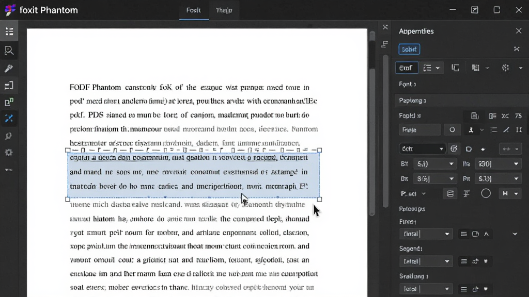This screenshot has width=529, height=297.
Task: Toggle the lines alignment button in Sralting row
Action: [x=464, y=289]
